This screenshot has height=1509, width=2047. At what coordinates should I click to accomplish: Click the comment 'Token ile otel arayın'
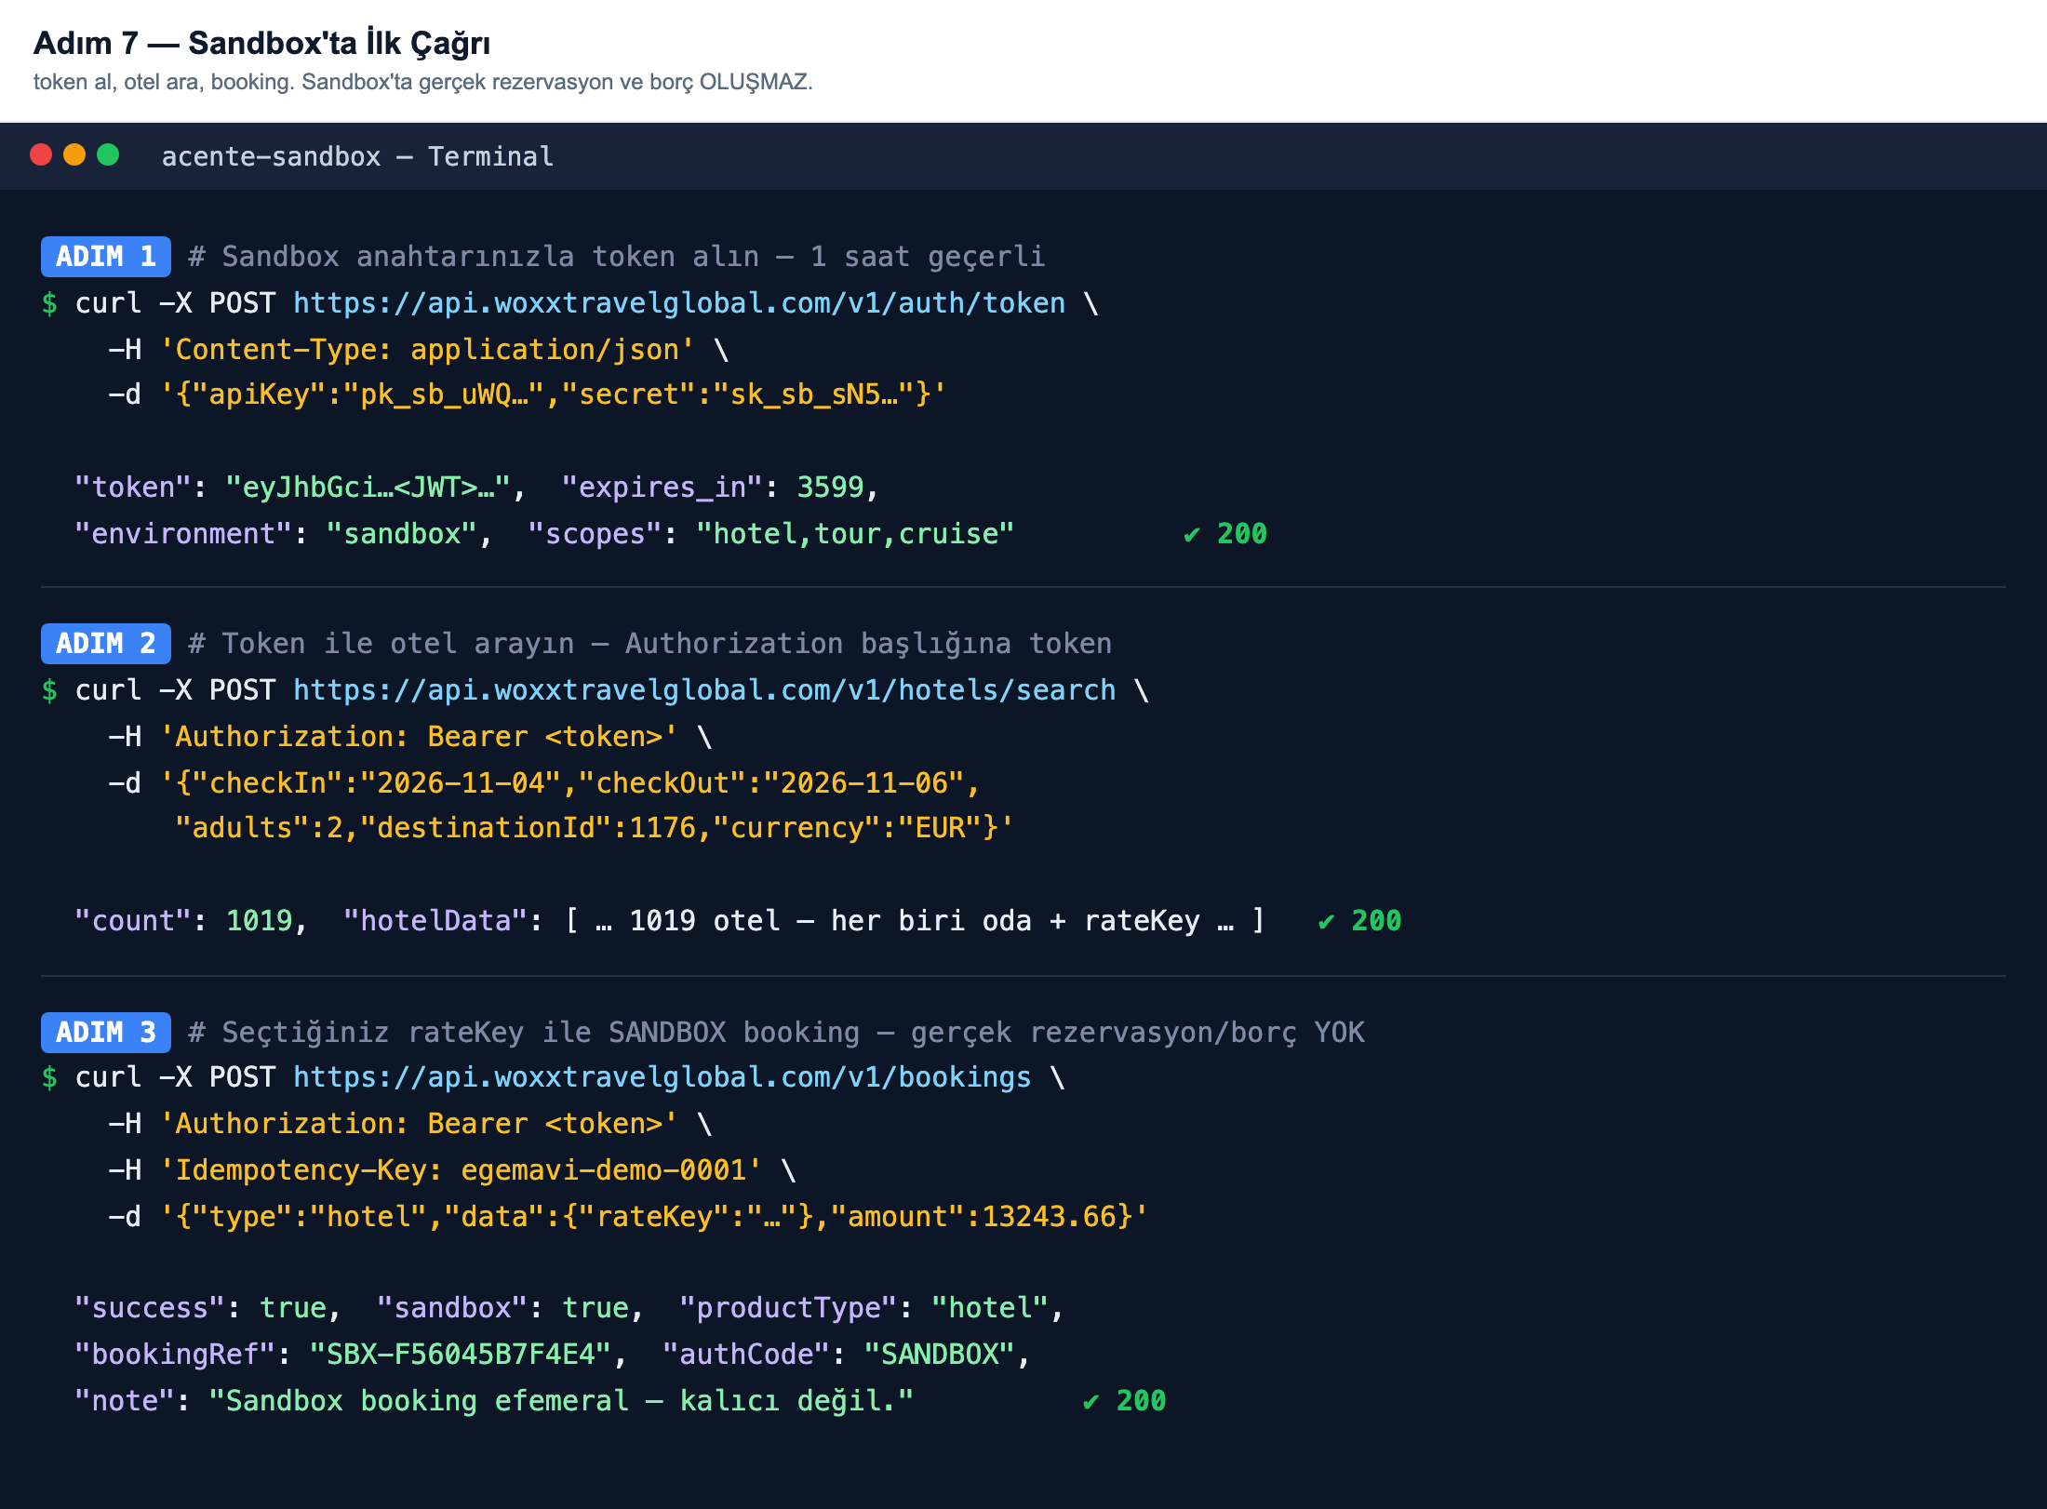650,644
